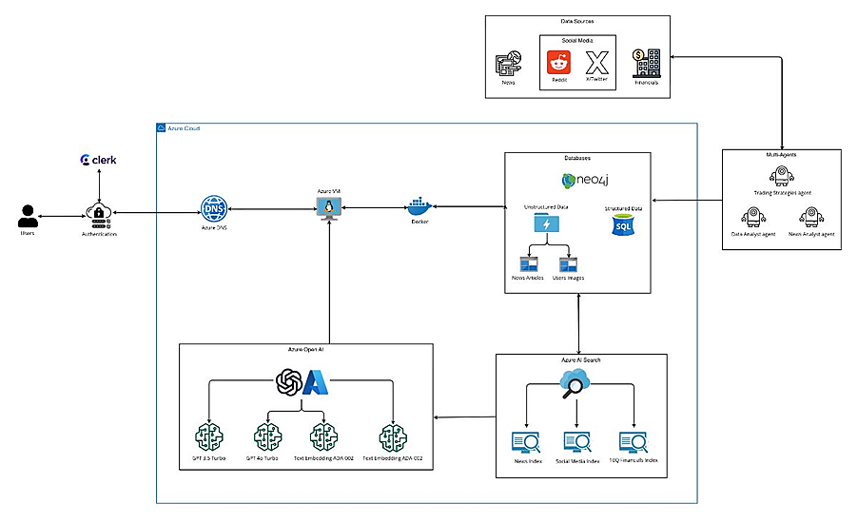Select the "Structured Data" label
This screenshot has width=858, height=523.
623,209
